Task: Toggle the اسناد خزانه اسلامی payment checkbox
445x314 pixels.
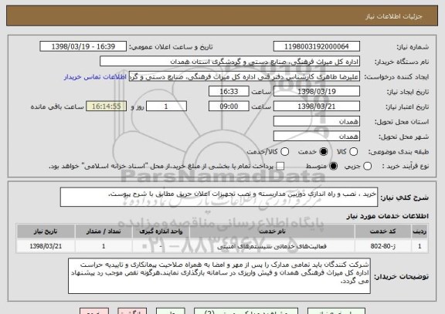Action: click(280, 167)
